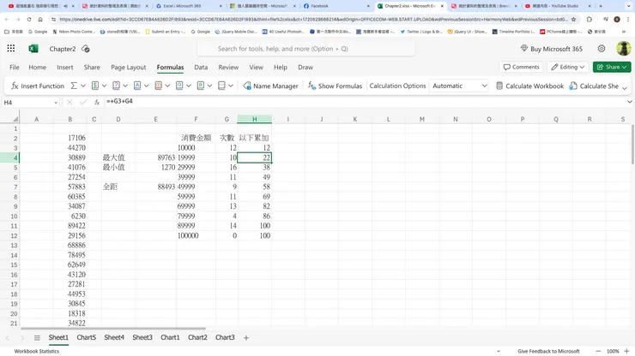Open the More Functions book icon
The image size is (635, 356).
coord(221,86)
